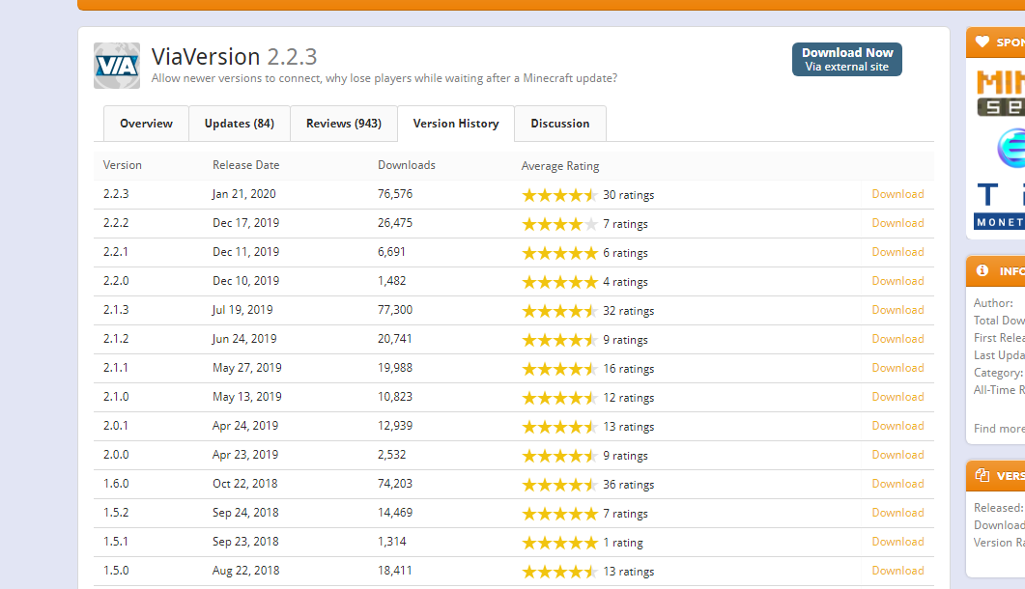Click the star rating for version 1.5.1
Viewport: 1025px width, 589px height.
559,543
